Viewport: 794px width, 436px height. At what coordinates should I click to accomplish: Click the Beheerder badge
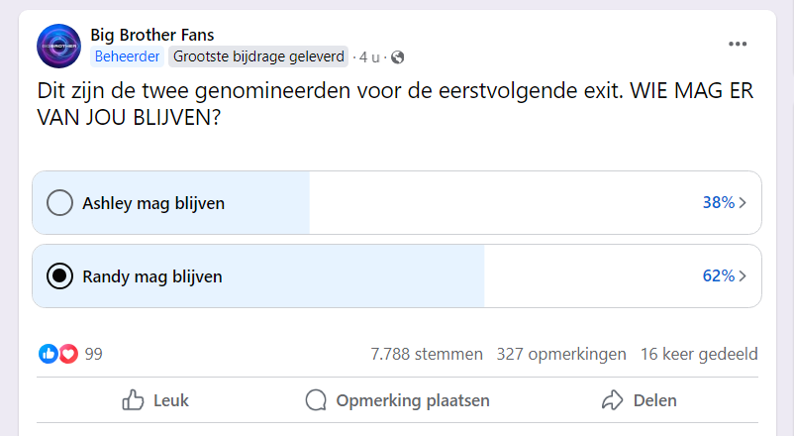coord(127,56)
